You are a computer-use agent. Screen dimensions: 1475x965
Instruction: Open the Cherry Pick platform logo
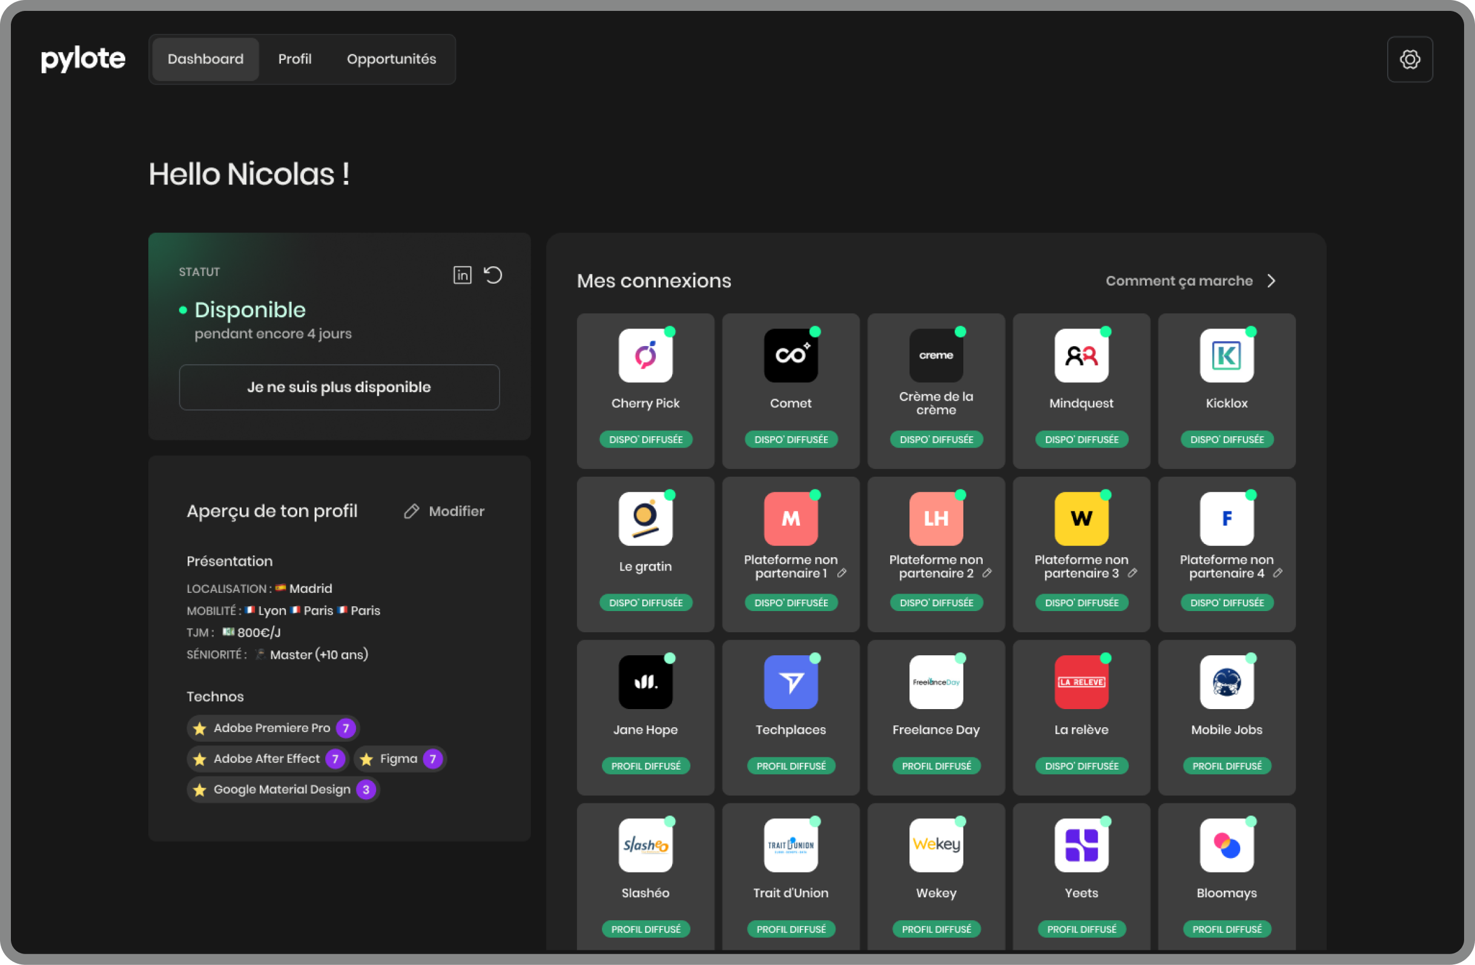click(645, 356)
